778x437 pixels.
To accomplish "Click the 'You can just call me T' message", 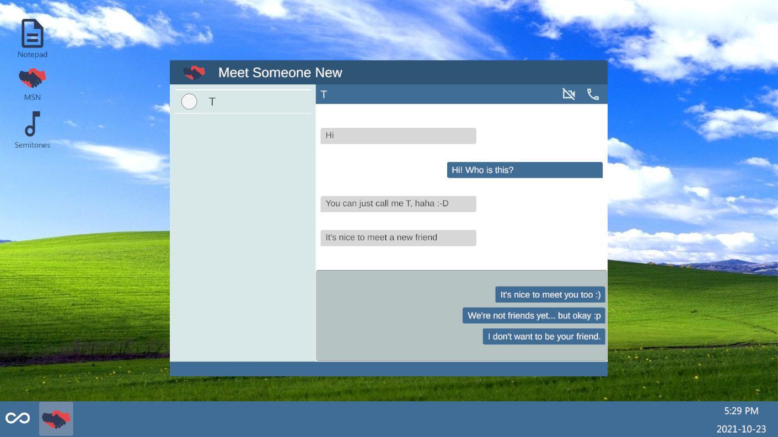I will (x=398, y=203).
